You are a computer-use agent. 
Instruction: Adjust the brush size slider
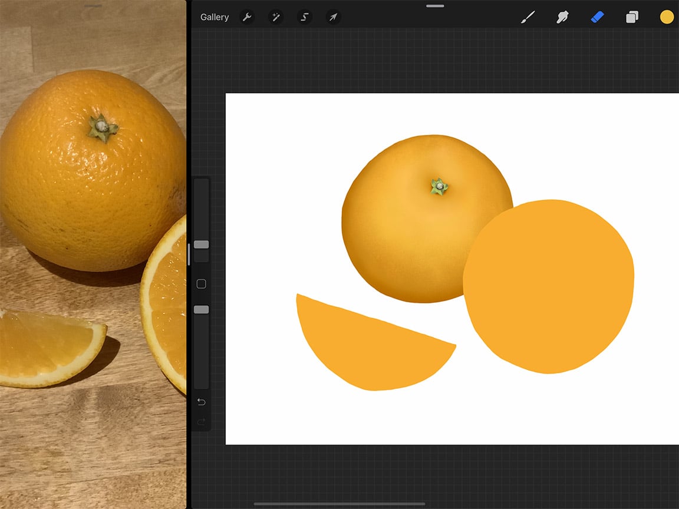point(201,244)
